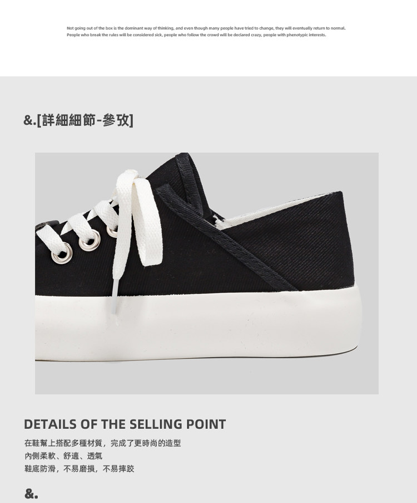The image size is (417, 503).
Task: Click the ampersand before 詳細細節 heading
Action: click(x=30, y=120)
